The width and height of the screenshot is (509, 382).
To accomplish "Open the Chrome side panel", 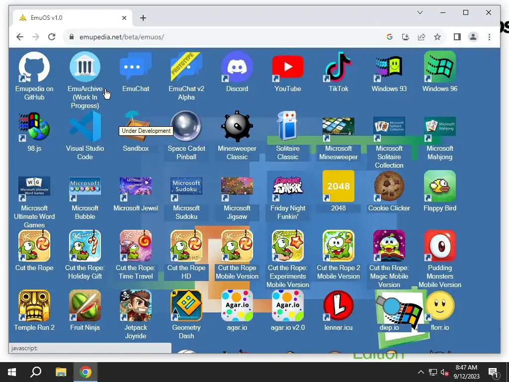I will (x=457, y=37).
